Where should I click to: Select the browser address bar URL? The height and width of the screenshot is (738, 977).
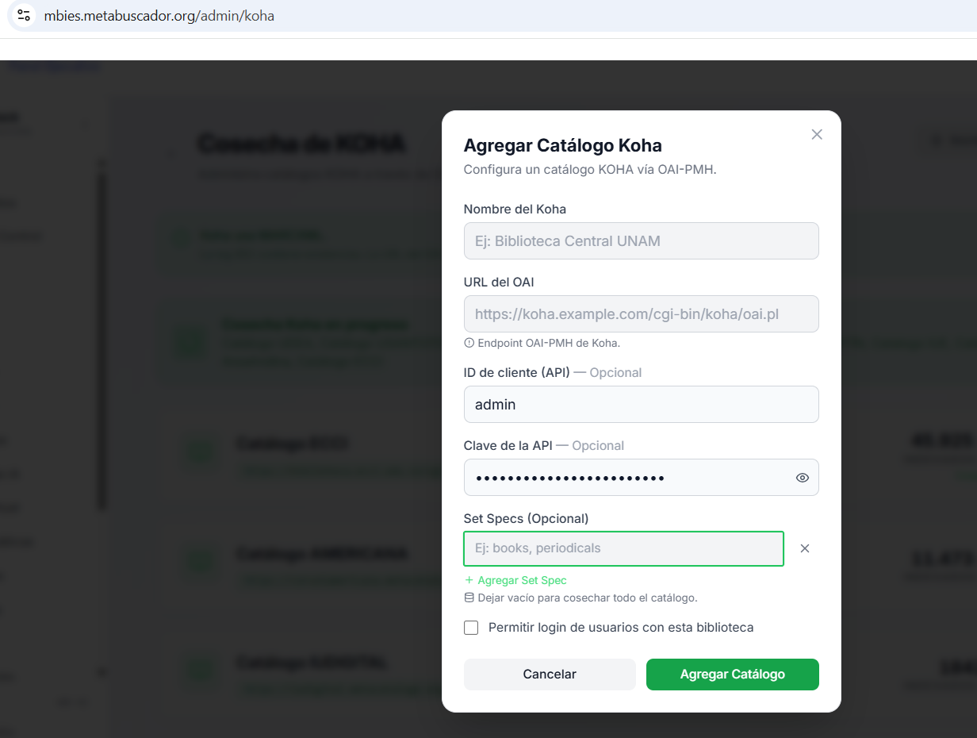click(x=159, y=16)
